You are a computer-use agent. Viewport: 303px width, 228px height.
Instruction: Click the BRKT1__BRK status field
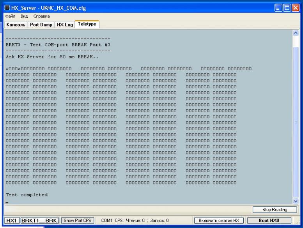(x=40, y=220)
